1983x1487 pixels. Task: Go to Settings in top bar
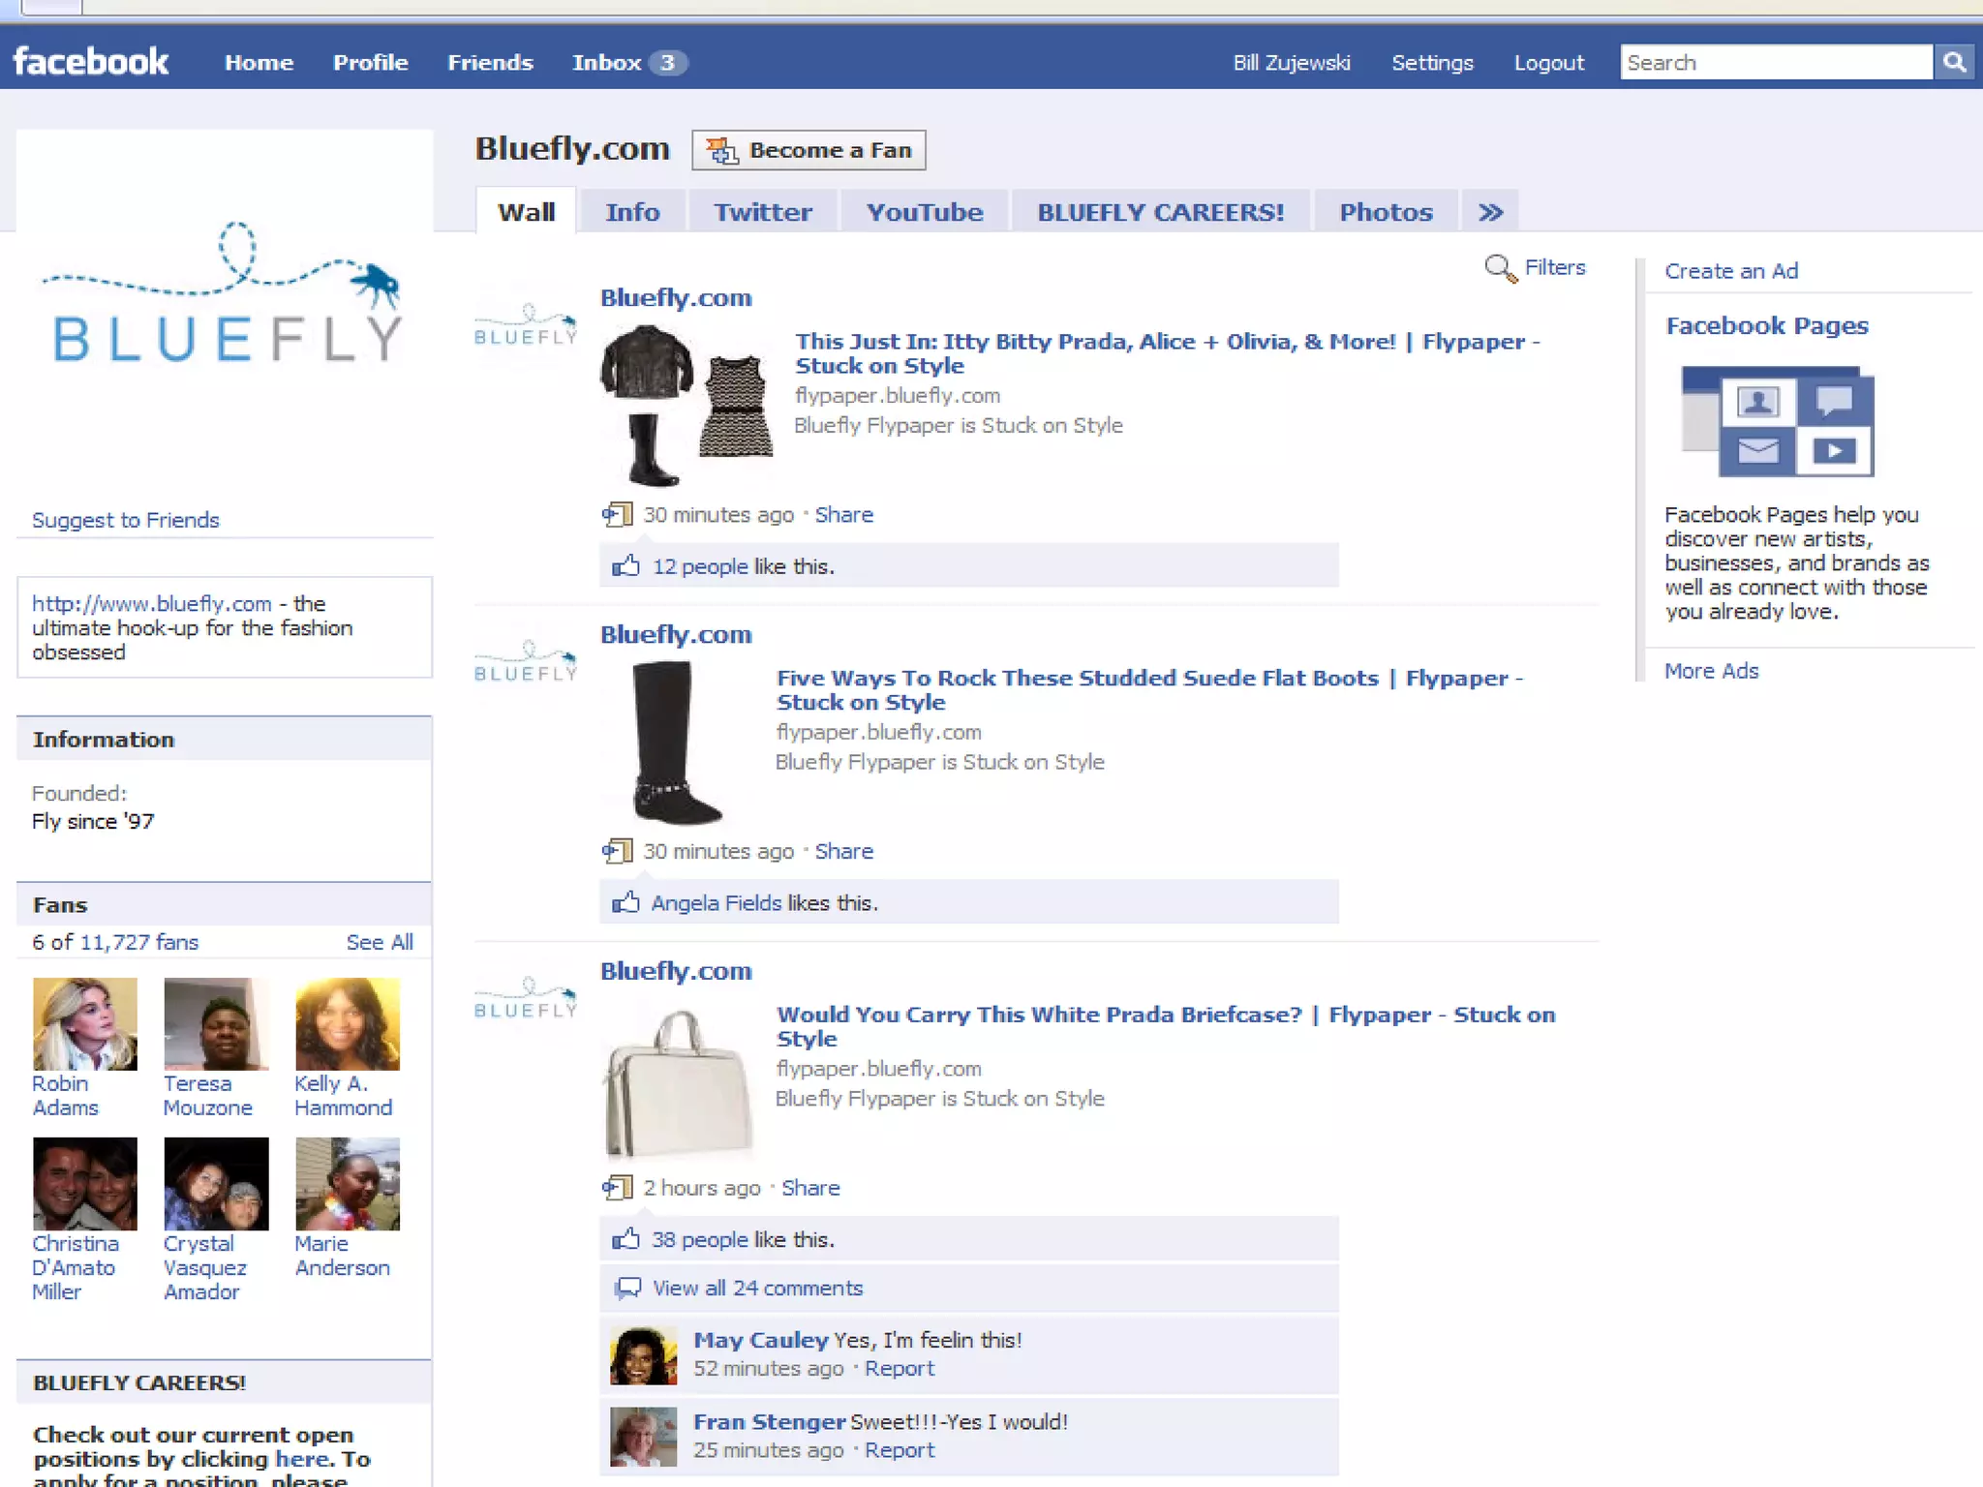(1431, 63)
